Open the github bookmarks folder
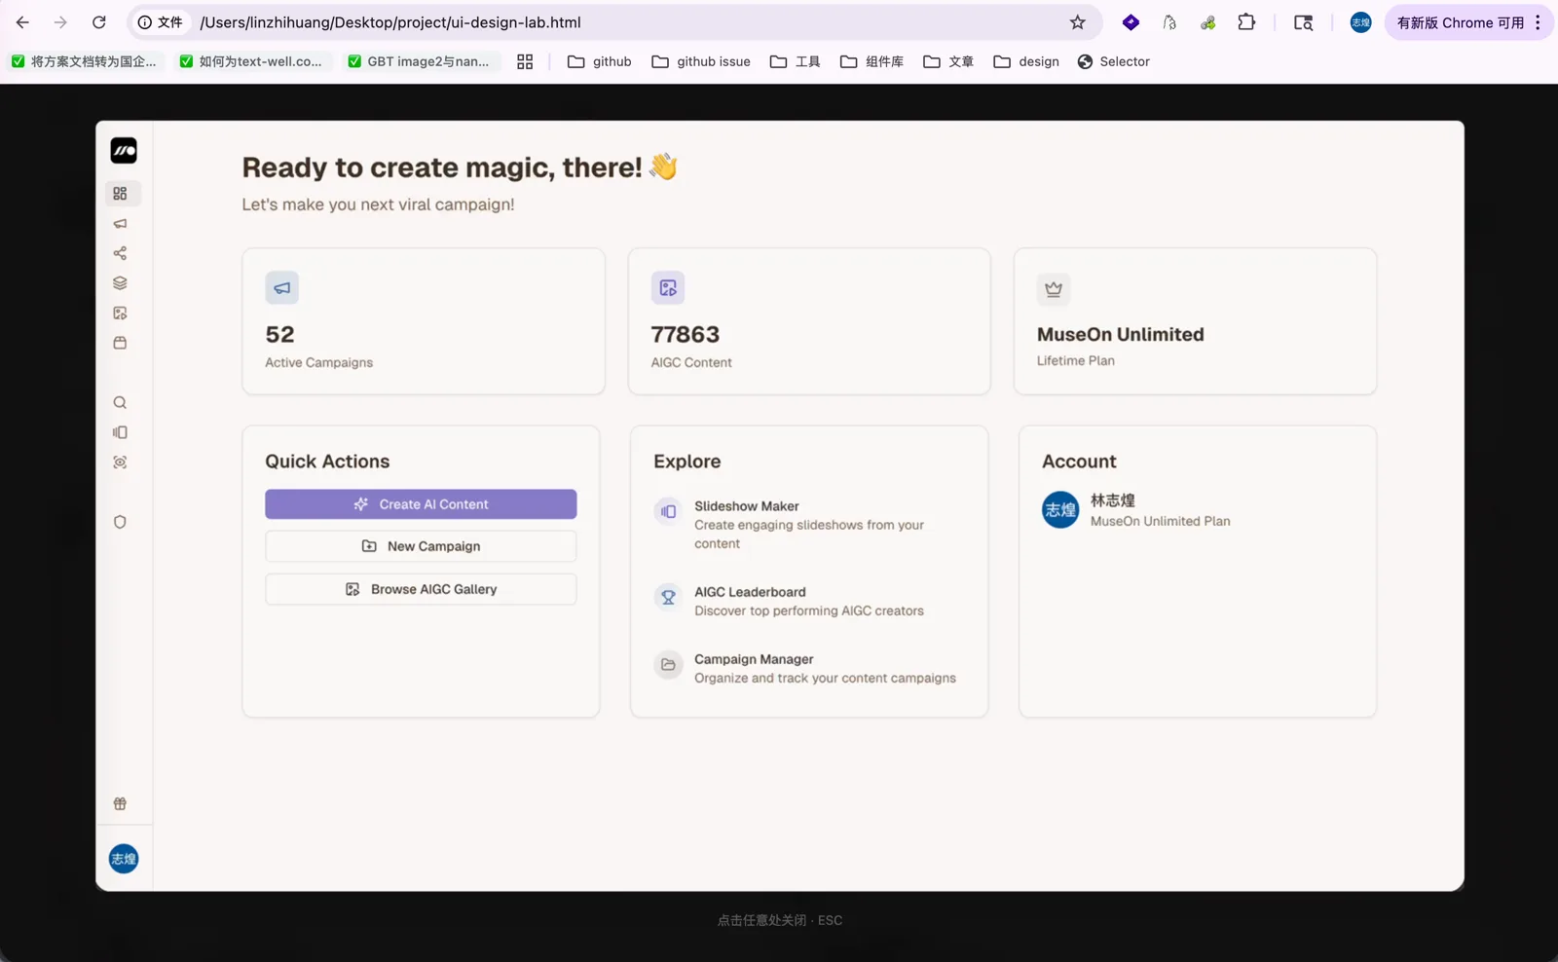Viewport: 1558px width, 962px height. coord(600,61)
